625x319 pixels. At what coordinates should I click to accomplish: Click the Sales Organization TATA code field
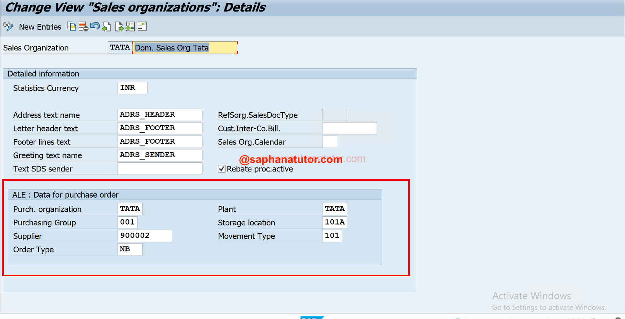pyautogui.click(x=120, y=47)
